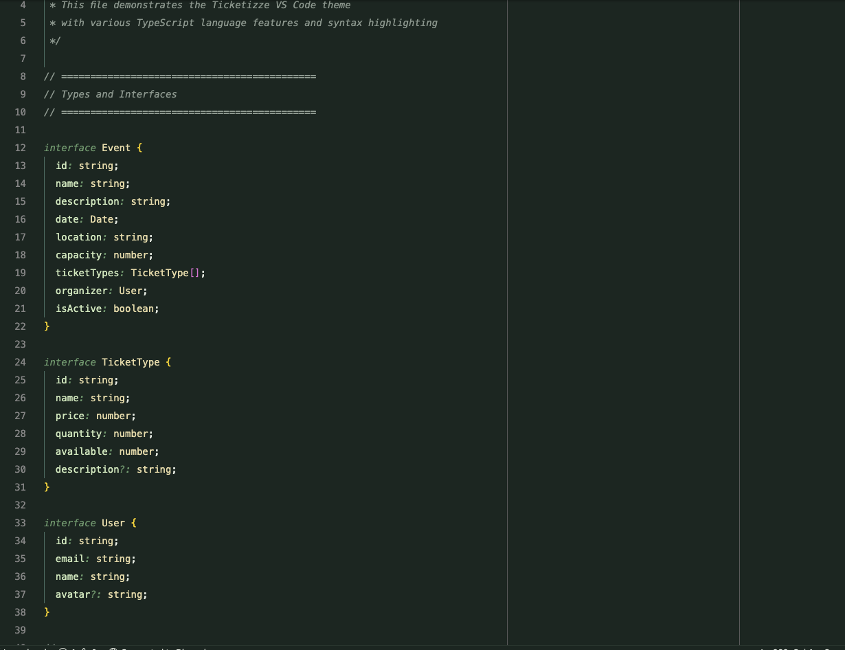Click line number 30 in the gutter
Image resolution: width=845 pixels, height=650 pixels.
[x=20, y=469]
